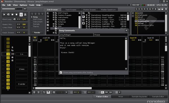Select instrument 04 breakApache

coord(149,21)
